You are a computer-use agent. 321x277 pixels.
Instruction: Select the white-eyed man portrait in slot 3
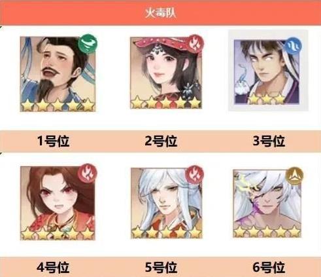pyautogui.click(x=267, y=72)
